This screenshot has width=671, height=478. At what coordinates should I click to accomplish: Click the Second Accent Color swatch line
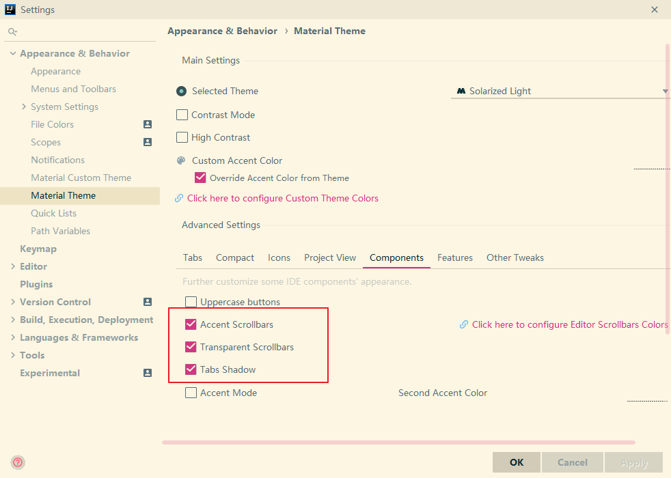tap(647, 401)
